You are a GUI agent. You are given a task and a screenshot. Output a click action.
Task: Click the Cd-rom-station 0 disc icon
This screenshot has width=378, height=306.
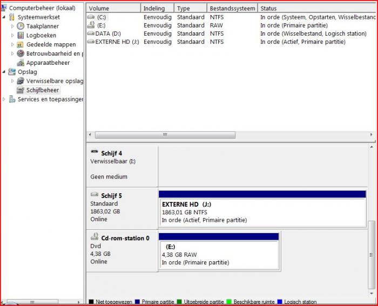(94, 236)
